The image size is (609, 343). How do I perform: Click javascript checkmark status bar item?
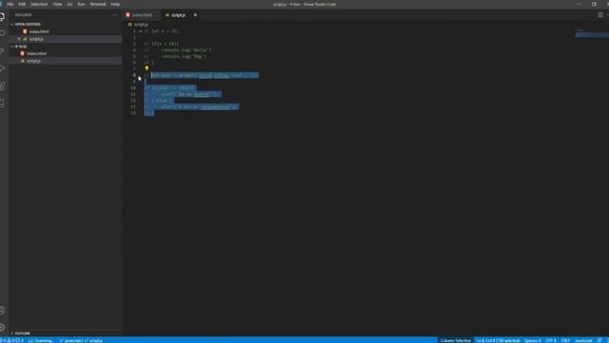coord(70,340)
